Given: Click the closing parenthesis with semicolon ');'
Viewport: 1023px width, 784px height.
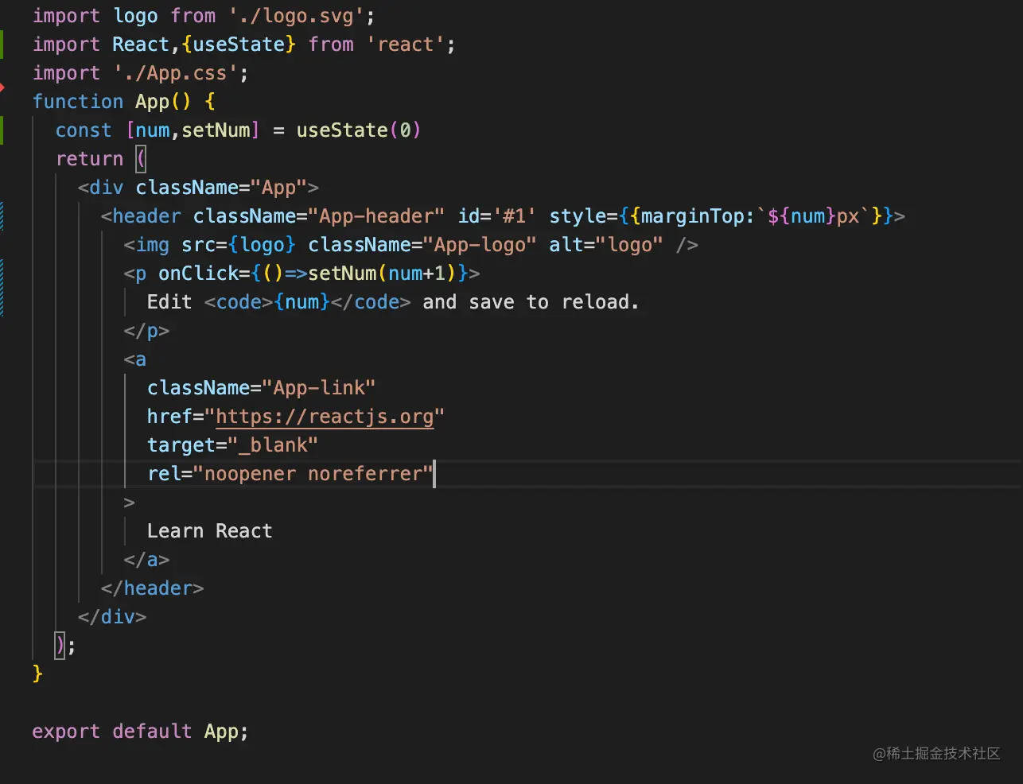Looking at the screenshot, I should click(65, 646).
